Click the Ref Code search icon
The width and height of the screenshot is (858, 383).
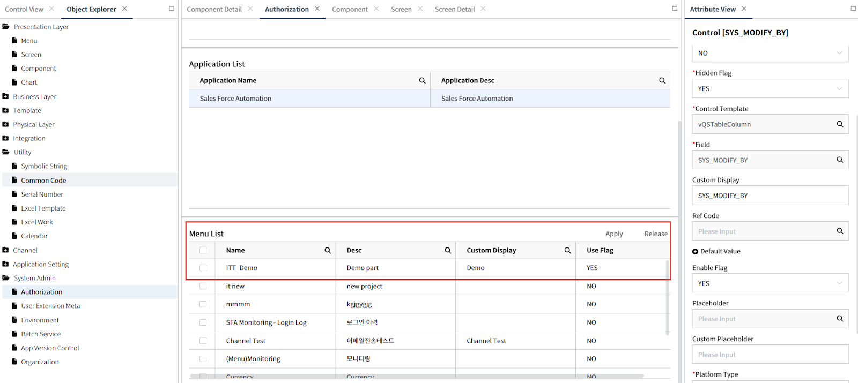tap(840, 231)
